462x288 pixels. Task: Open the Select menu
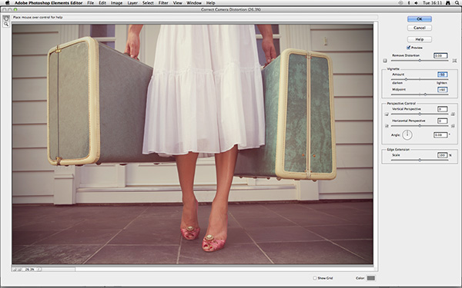(x=148, y=2)
